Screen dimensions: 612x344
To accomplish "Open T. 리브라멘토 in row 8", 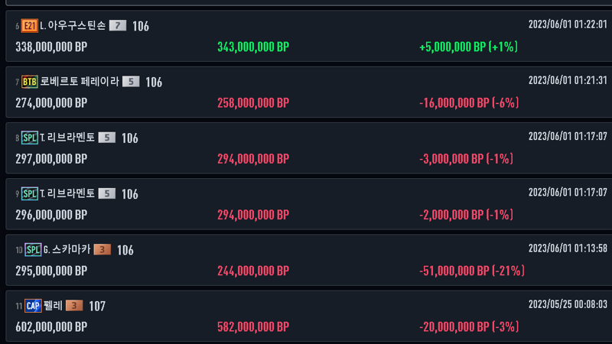I will [x=67, y=138].
